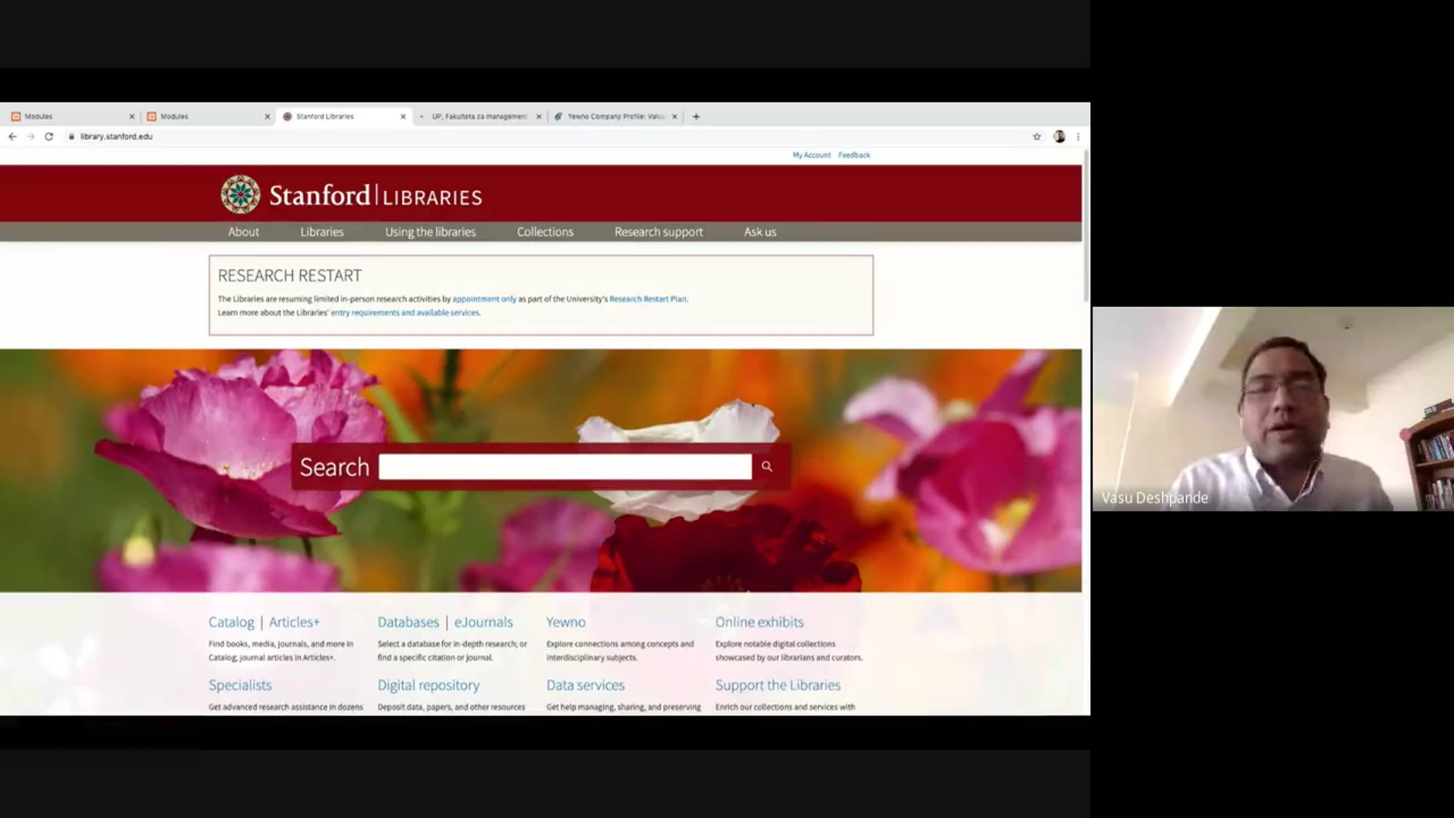Open the Libraries menu
The height and width of the screenshot is (818, 1454).
322,231
